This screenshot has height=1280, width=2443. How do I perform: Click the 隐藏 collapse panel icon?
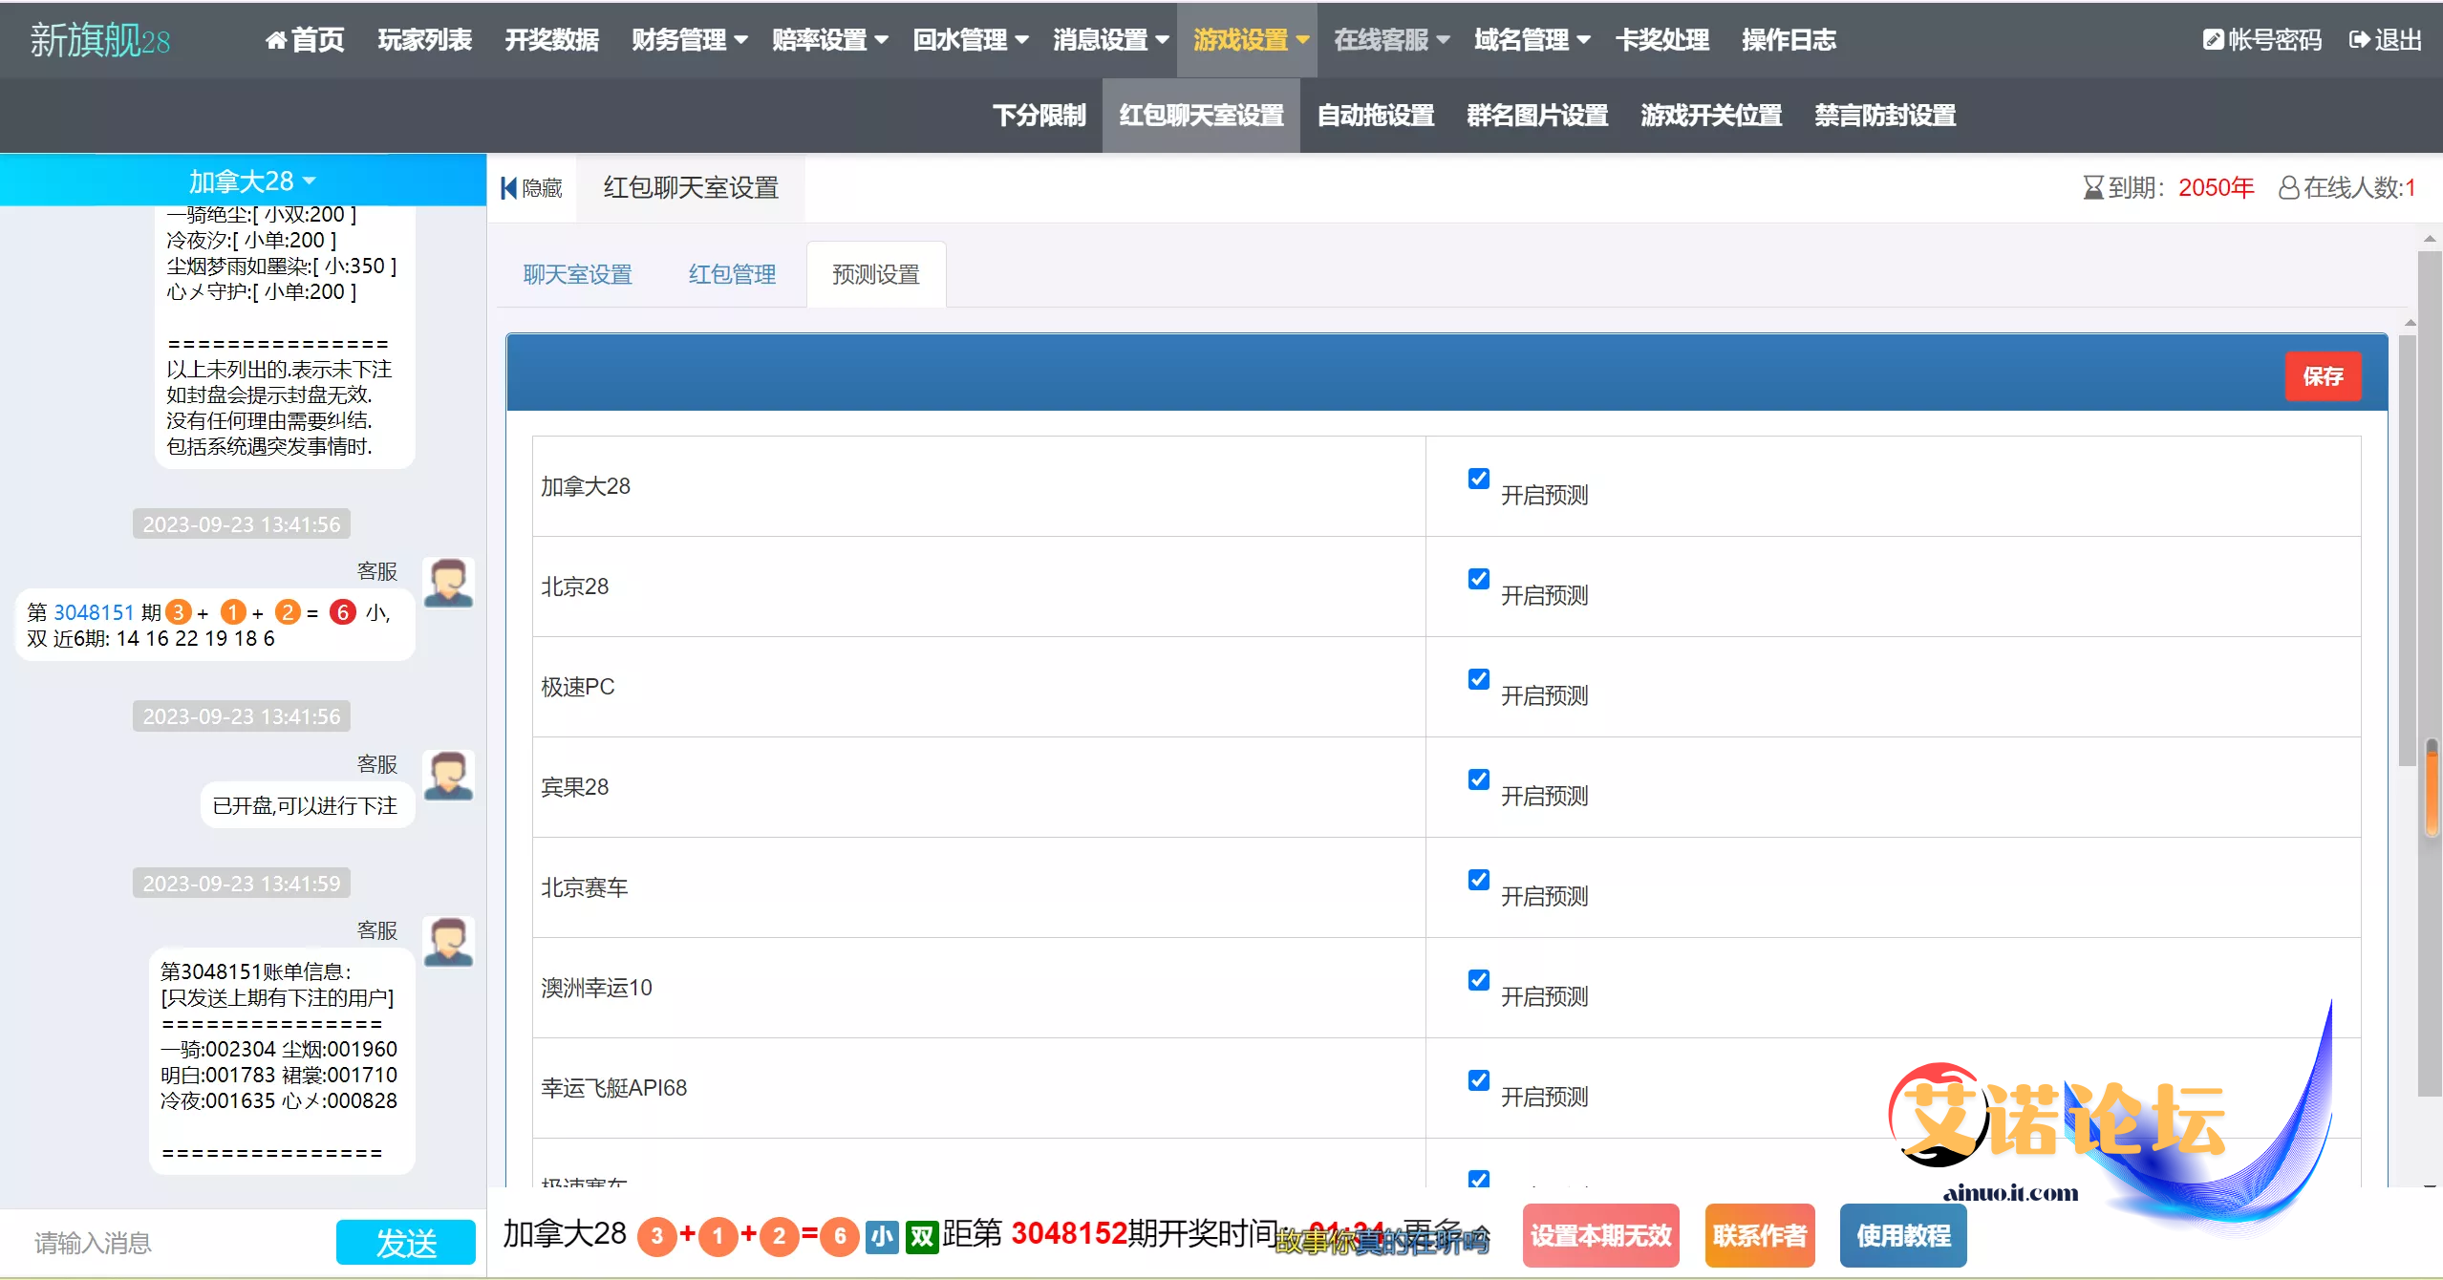pyautogui.click(x=509, y=188)
